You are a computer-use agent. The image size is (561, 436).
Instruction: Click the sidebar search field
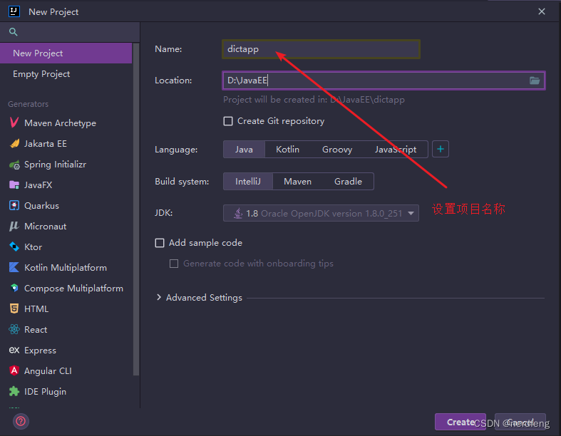(x=70, y=32)
